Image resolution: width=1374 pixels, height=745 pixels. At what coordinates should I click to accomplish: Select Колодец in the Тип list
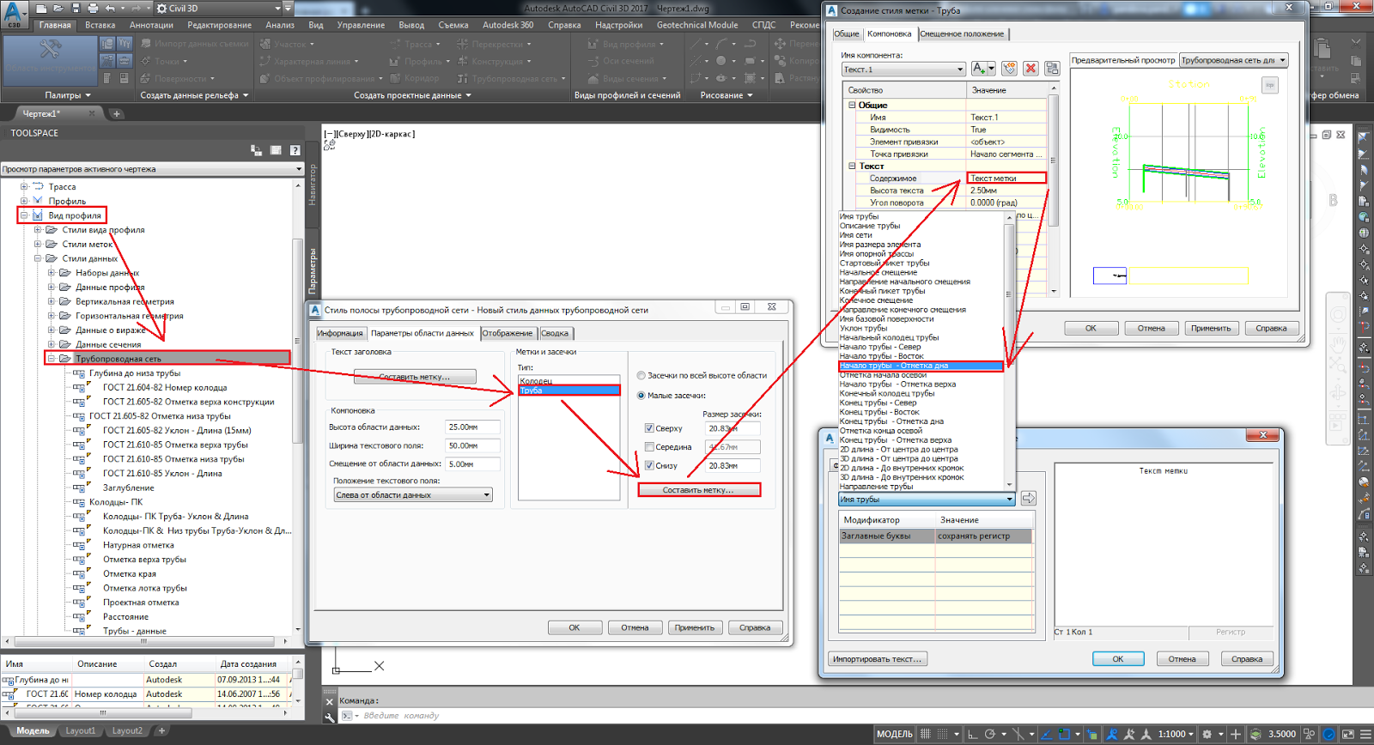click(x=568, y=380)
